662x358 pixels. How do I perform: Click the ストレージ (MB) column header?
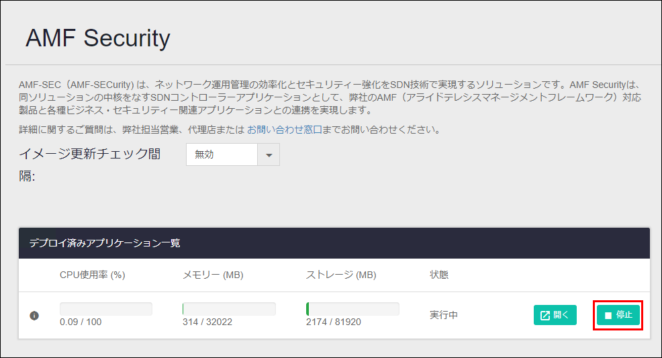341,275
